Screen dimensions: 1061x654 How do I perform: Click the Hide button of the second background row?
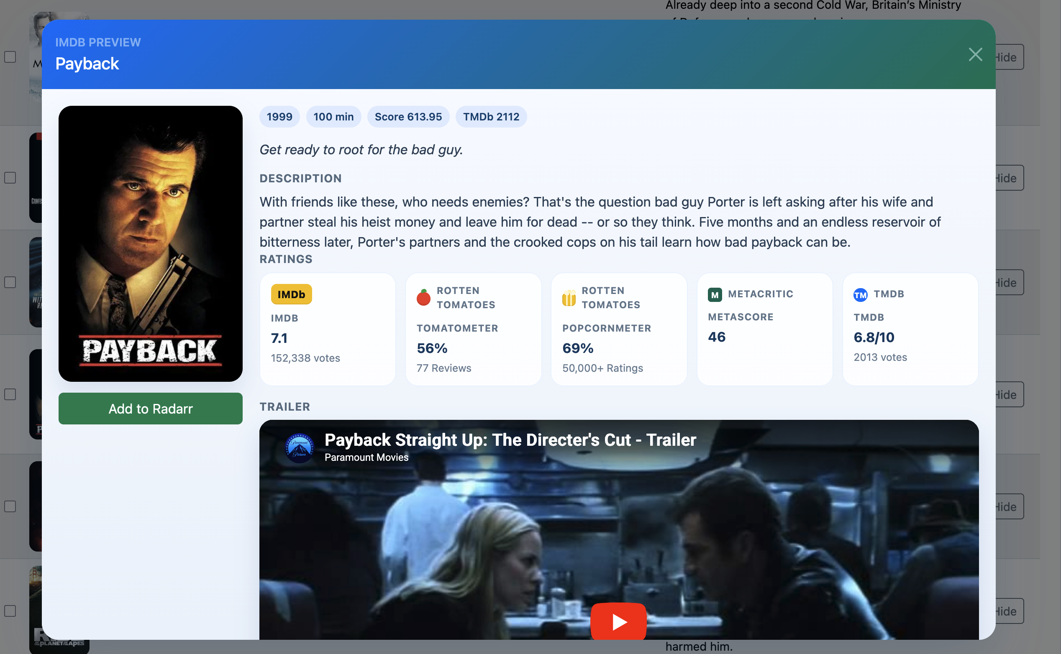(1010, 178)
